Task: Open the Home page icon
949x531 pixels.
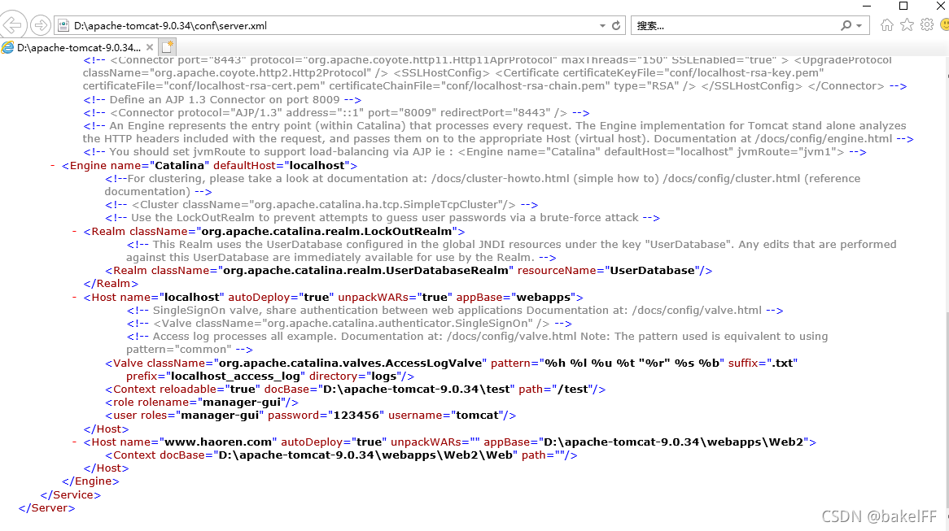Action: click(x=886, y=24)
